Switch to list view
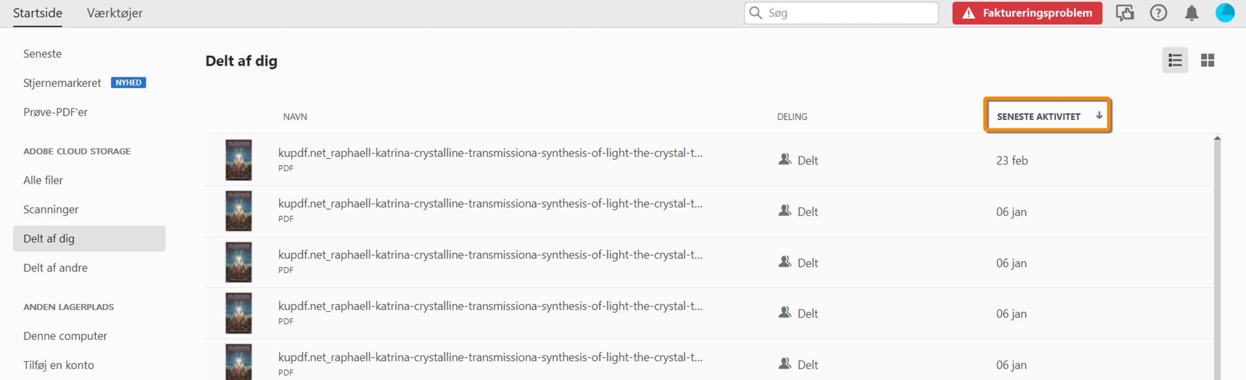 click(x=1175, y=60)
